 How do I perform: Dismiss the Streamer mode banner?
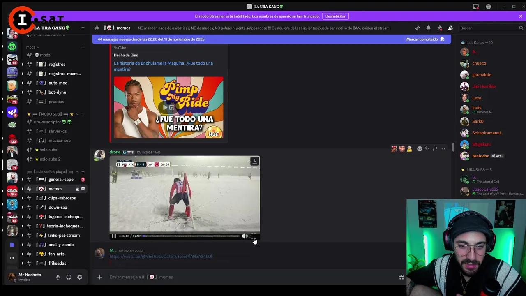pos(521,16)
